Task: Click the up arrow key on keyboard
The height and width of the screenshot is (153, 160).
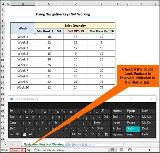Action: click(x=92, y=129)
